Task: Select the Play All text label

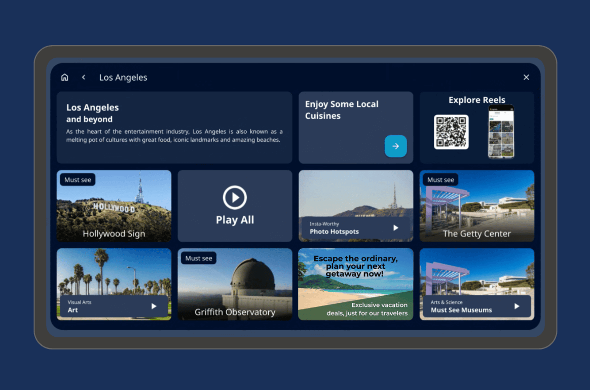Action: coord(235,220)
